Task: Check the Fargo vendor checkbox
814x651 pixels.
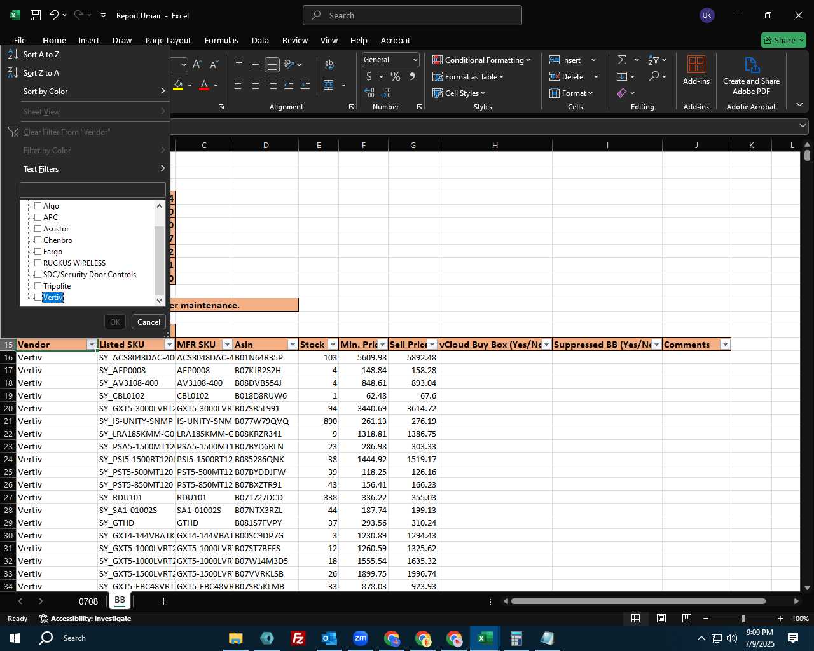Action: pyautogui.click(x=38, y=252)
